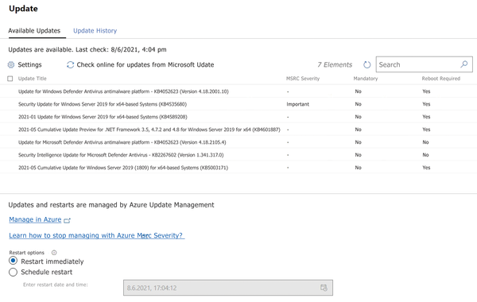Switch to Available Updates tab

[34, 31]
